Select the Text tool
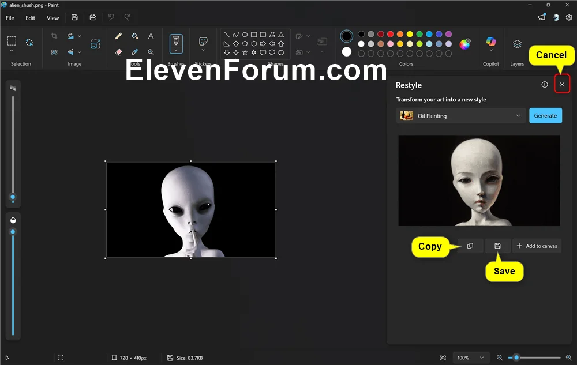Image resolution: width=577 pixels, height=365 pixels. click(x=151, y=36)
